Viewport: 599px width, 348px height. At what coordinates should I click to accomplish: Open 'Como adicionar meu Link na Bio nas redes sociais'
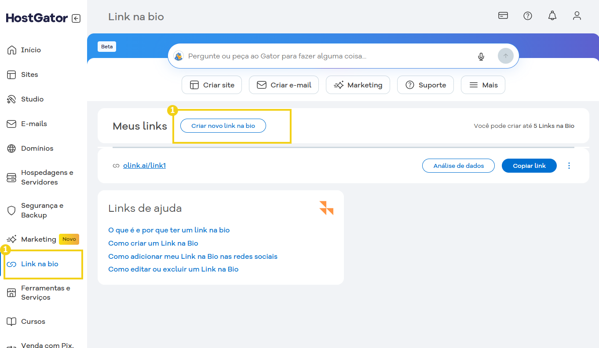tap(193, 257)
